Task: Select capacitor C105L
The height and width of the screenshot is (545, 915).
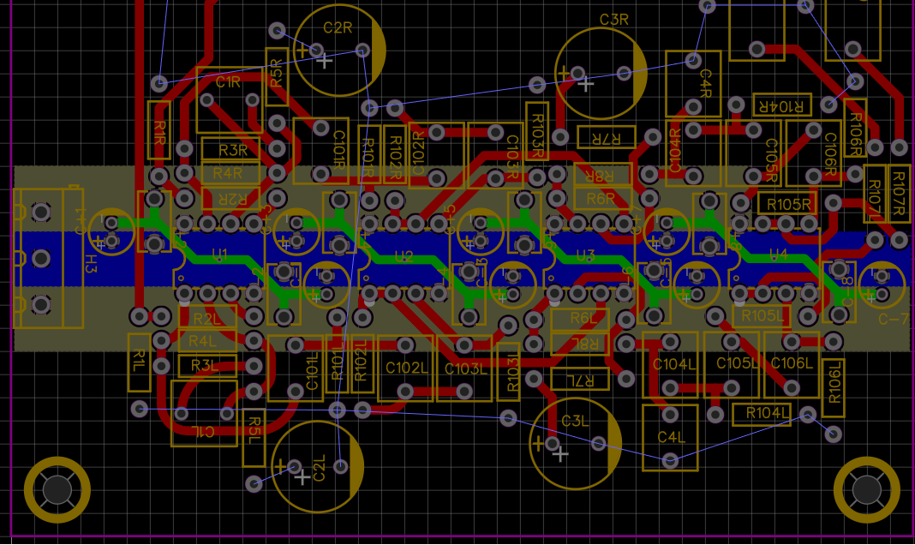Action: click(x=731, y=365)
